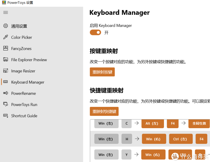Click the F4 key in the H row

coord(201,139)
